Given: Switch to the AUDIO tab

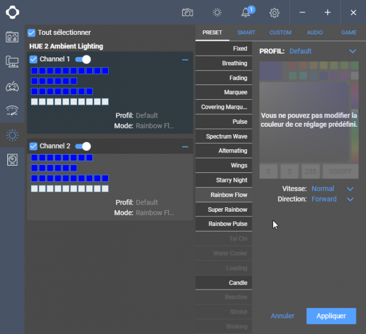Looking at the screenshot, I should tap(315, 33).
